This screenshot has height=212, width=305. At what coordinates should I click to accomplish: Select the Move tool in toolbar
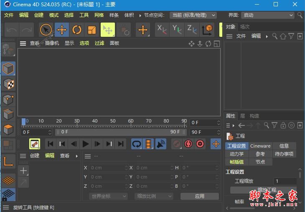tap(61, 30)
